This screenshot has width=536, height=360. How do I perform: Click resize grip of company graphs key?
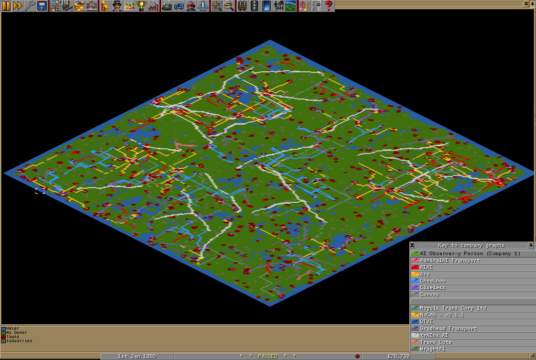pyautogui.click(x=532, y=355)
